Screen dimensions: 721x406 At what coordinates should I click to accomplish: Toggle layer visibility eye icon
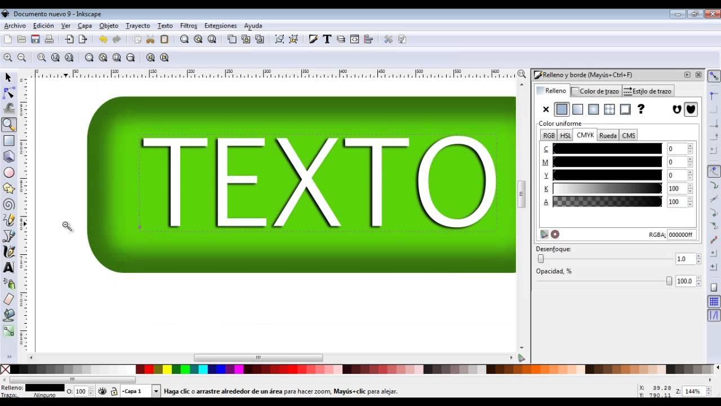point(103,391)
